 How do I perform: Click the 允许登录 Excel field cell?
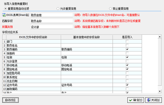click(x=33, y=61)
